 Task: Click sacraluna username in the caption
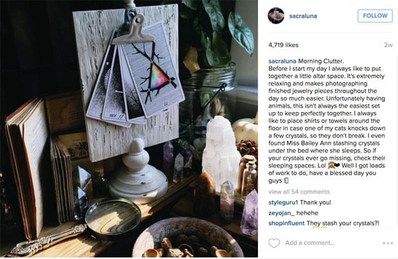(x=282, y=61)
